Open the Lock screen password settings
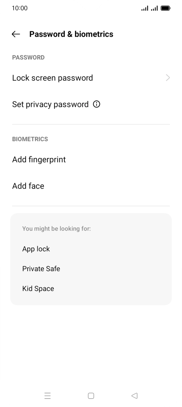The width and height of the screenshot is (182, 407). pos(52,78)
